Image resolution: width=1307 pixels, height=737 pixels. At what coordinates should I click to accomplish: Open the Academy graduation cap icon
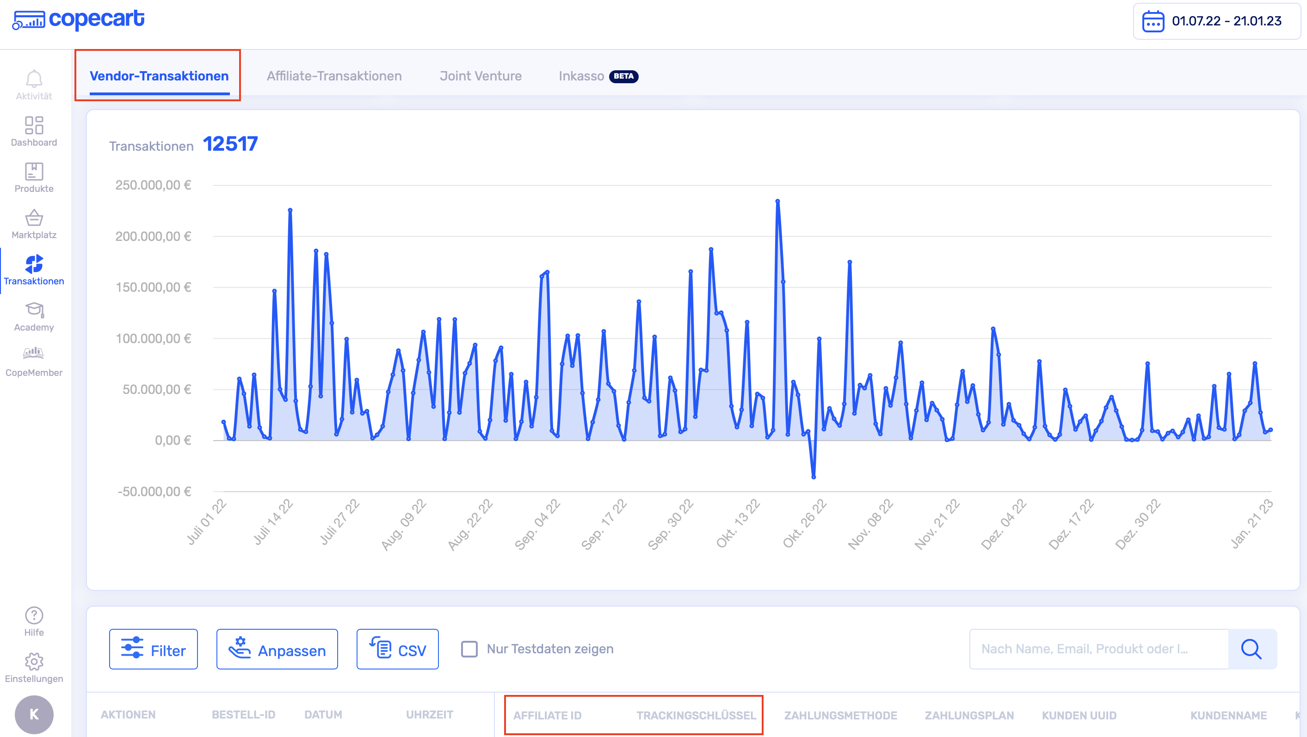point(33,310)
